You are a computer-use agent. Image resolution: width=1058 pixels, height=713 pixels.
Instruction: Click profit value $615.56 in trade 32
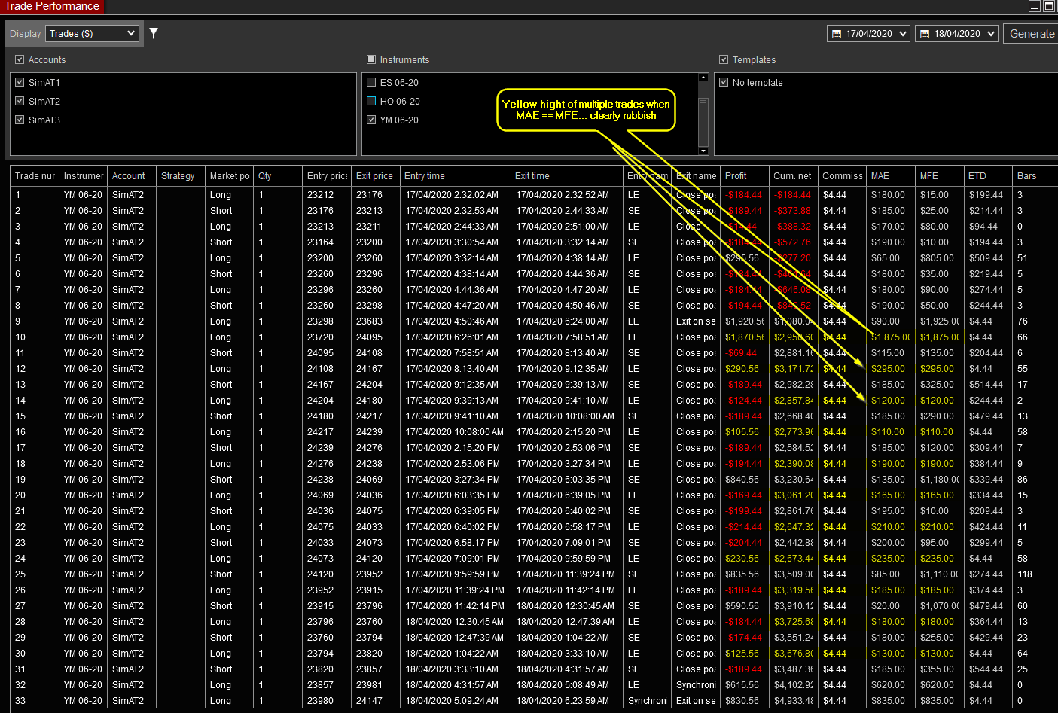(x=742, y=685)
